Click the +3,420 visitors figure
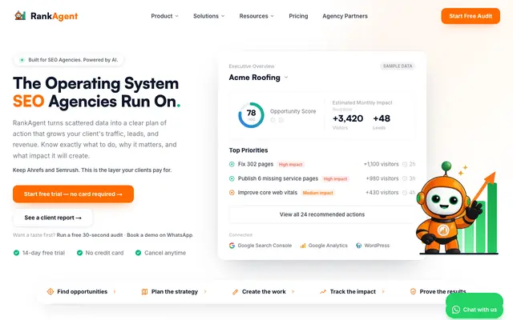This screenshot has height=320, width=513. pyautogui.click(x=348, y=118)
